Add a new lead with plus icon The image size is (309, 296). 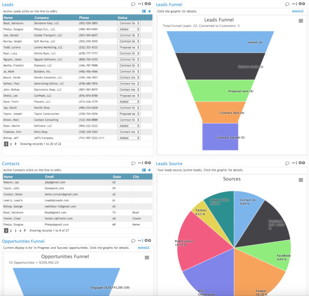coord(150,11)
